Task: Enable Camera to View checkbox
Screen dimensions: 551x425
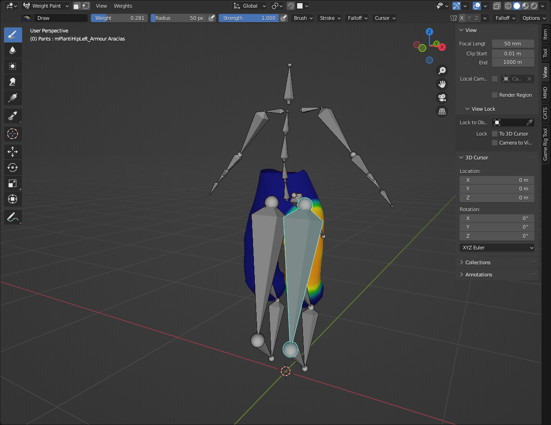Action: 495,143
